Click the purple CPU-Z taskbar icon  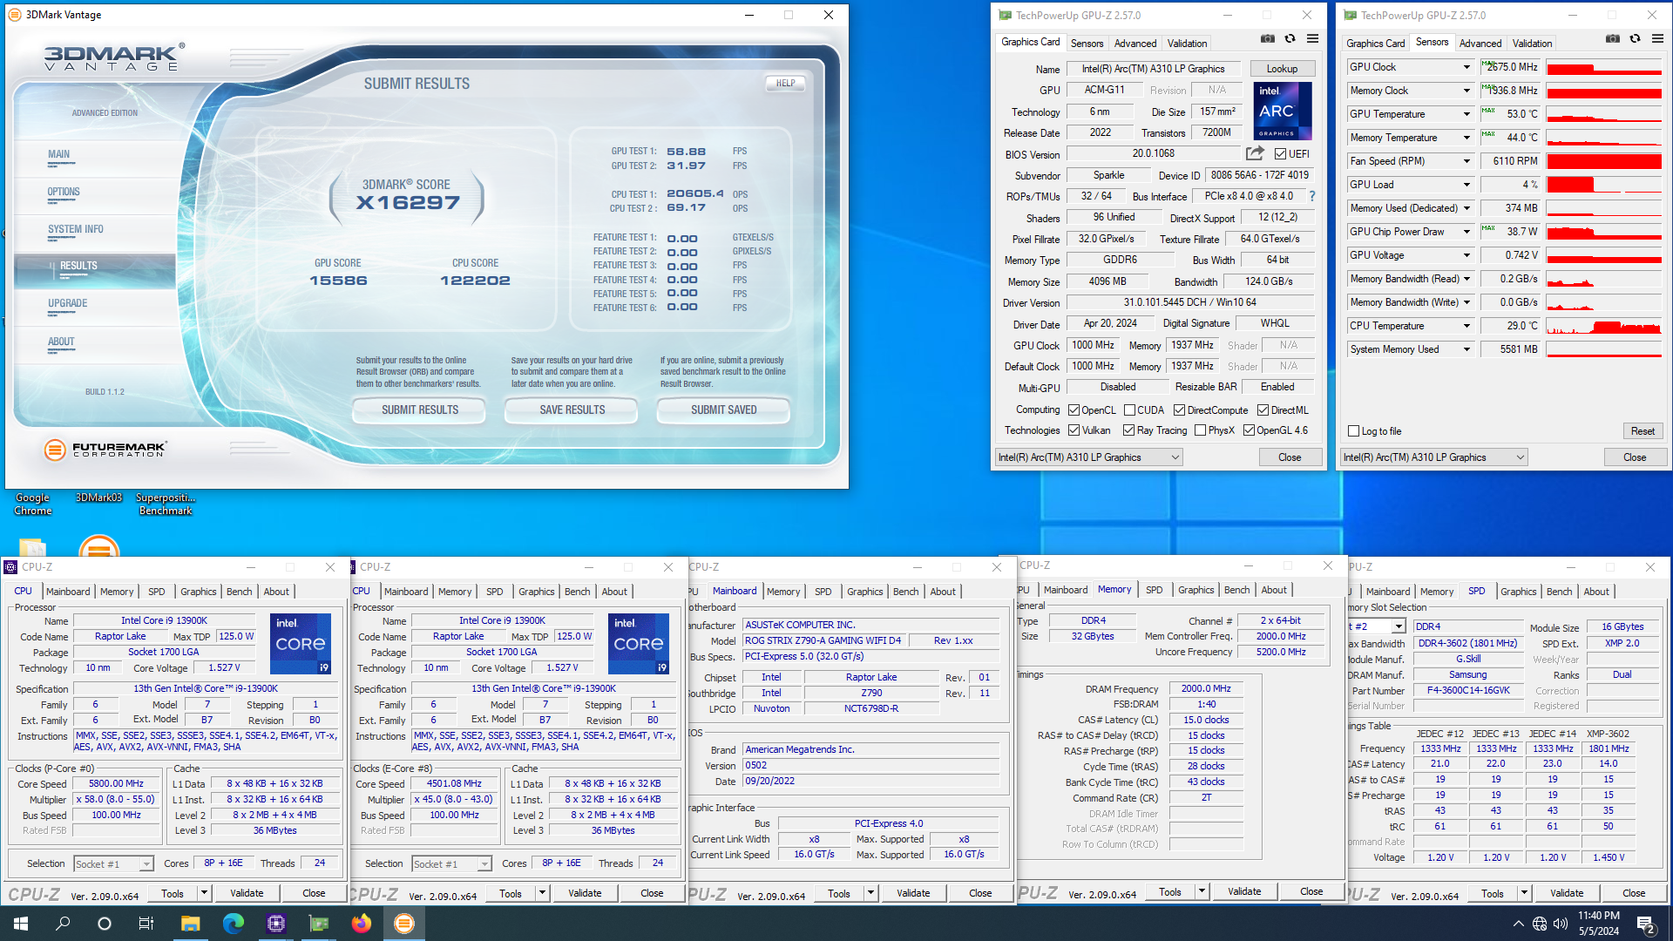click(x=276, y=924)
